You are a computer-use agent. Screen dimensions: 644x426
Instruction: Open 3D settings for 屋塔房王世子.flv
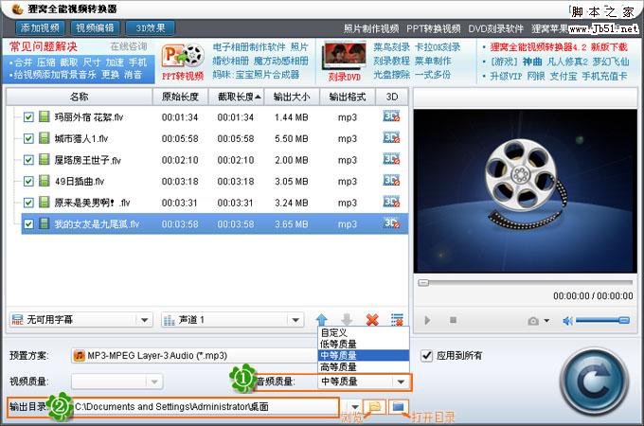pos(391,159)
